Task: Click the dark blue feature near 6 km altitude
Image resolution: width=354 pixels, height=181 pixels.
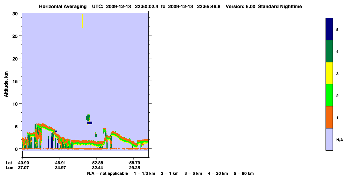Action: (90, 123)
